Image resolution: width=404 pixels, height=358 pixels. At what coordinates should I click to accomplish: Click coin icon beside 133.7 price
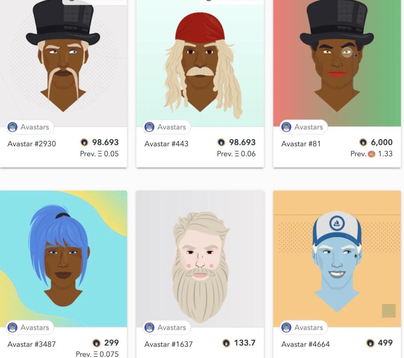(x=226, y=343)
